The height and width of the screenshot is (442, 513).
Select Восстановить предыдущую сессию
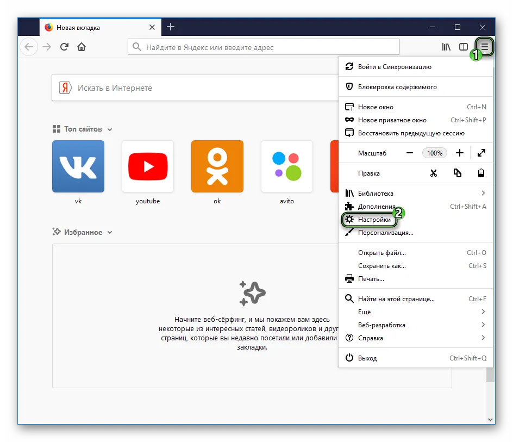tap(416, 133)
